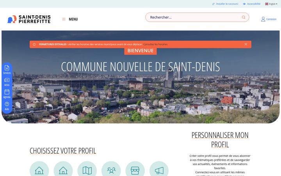Click the Connexion login link

pyautogui.click(x=271, y=19)
